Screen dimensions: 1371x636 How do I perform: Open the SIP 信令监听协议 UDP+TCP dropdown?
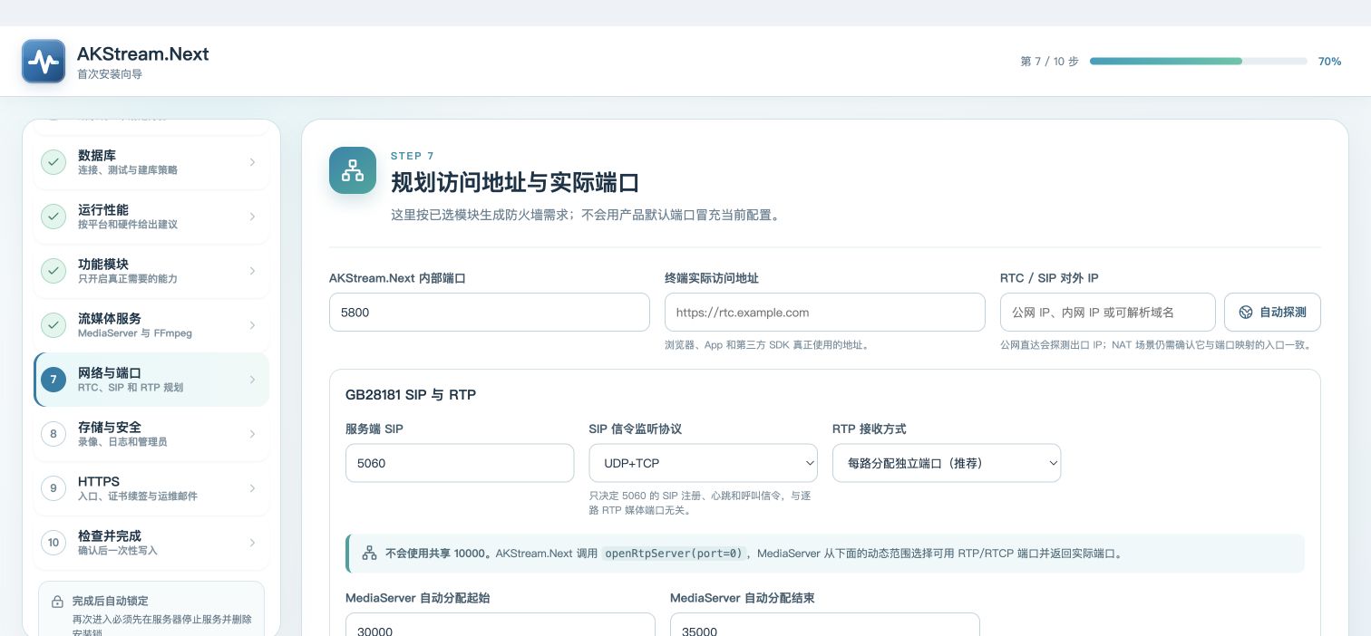(x=704, y=463)
